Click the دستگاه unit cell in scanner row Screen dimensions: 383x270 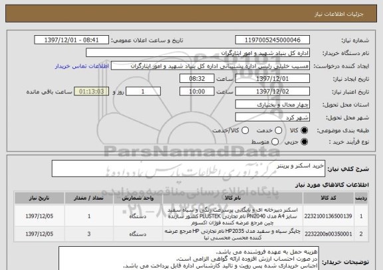point(138,216)
